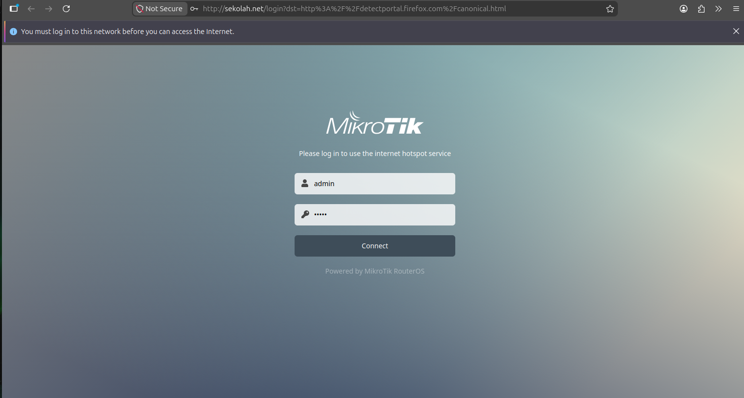Dismiss the network login notification bar

pos(736,31)
